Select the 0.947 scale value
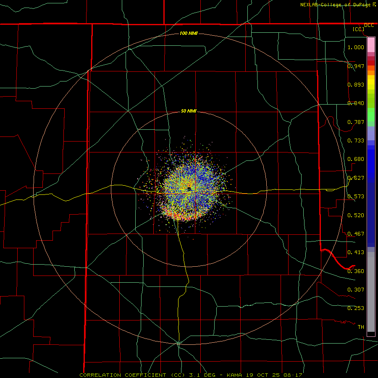This screenshot has width=378, height=378. pyautogui.click(x=356, y=66)
